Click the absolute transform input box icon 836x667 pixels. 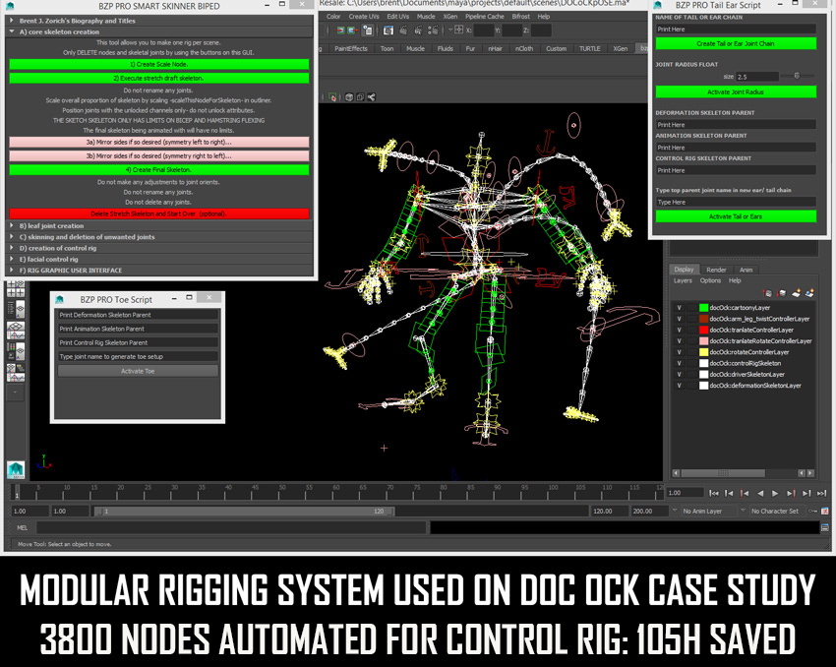coord(458,30)
